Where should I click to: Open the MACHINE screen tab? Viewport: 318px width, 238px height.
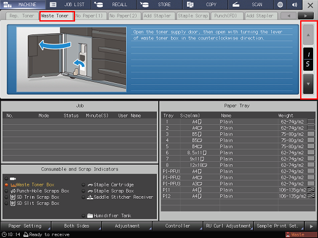point(23,4)
